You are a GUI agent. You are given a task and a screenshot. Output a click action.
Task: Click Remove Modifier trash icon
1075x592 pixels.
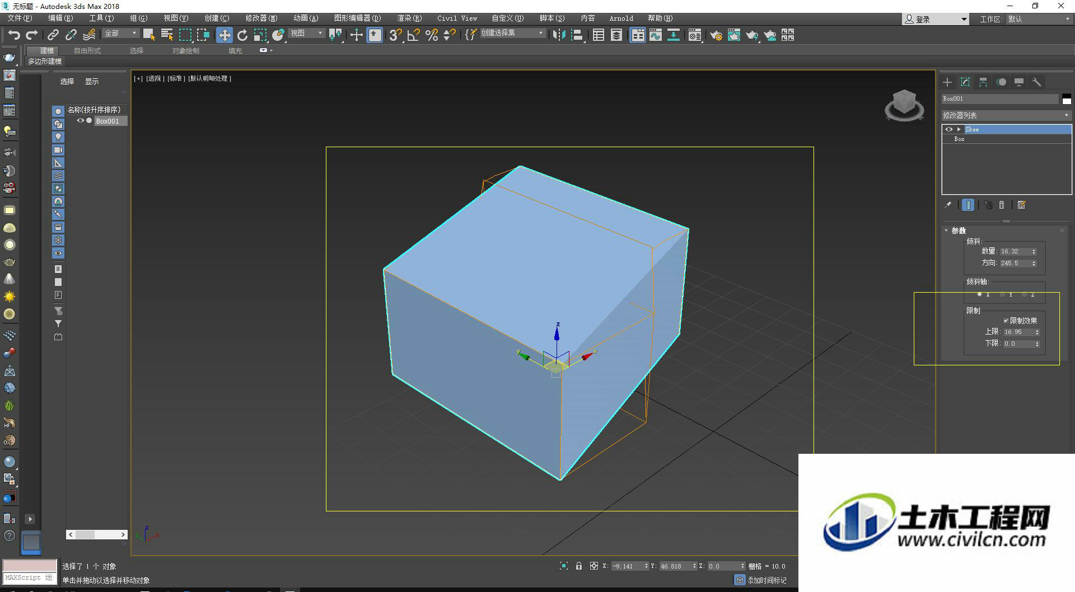tap(1002, 205)
